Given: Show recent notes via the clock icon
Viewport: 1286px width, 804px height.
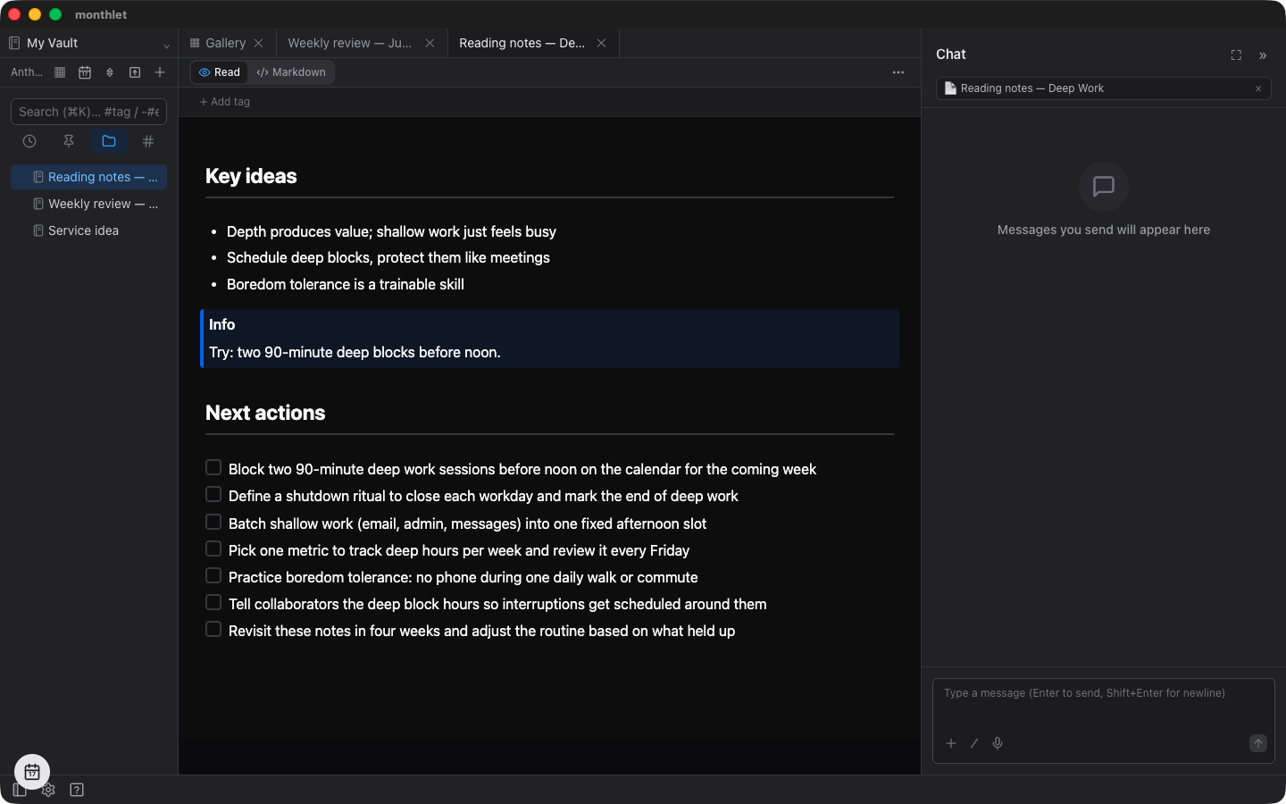Looking at the screenshot, I should coord(29,141).
